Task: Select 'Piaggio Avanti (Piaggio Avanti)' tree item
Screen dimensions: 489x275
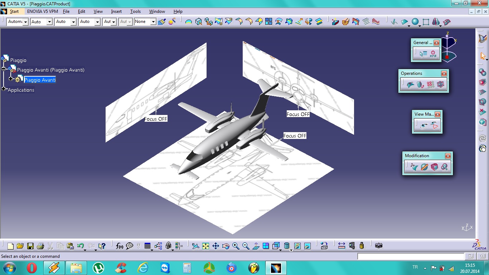Action: pyautogui.click(x=51, y=70)
